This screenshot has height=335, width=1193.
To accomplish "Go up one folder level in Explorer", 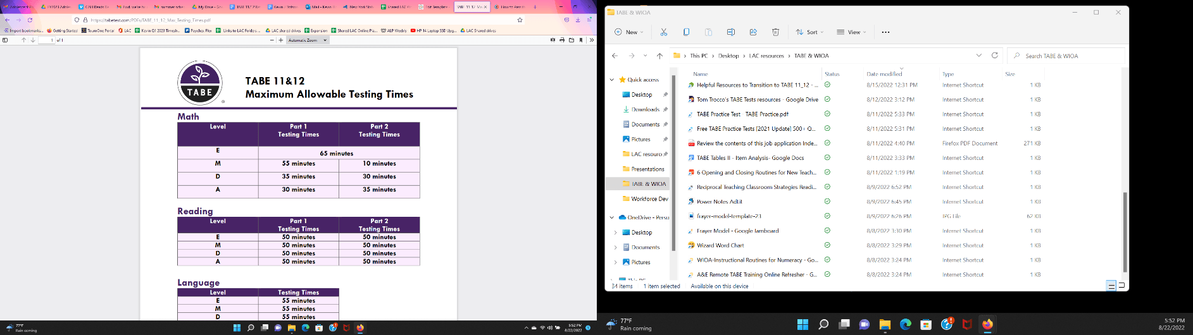I will click(659, 56).
